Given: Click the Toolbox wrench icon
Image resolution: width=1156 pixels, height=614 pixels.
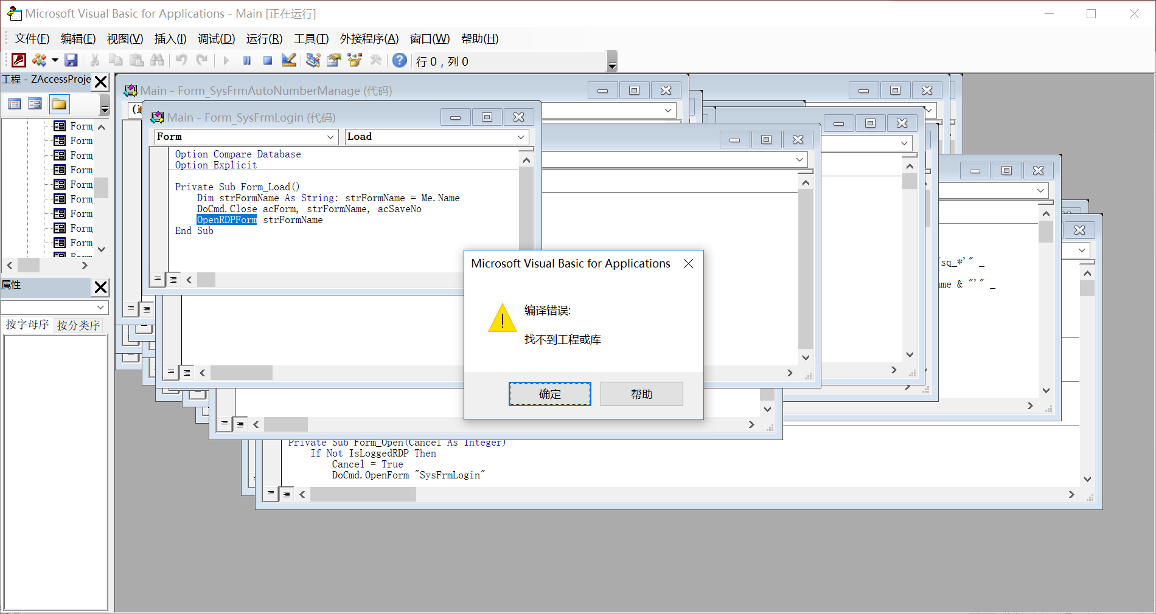Looking at the screenshot, I should point(376,60).
